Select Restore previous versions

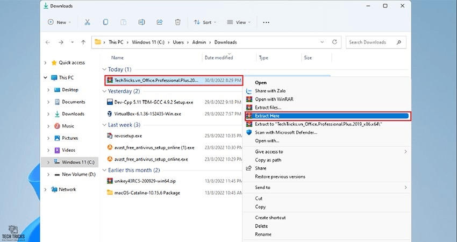(x=280, y=176)
